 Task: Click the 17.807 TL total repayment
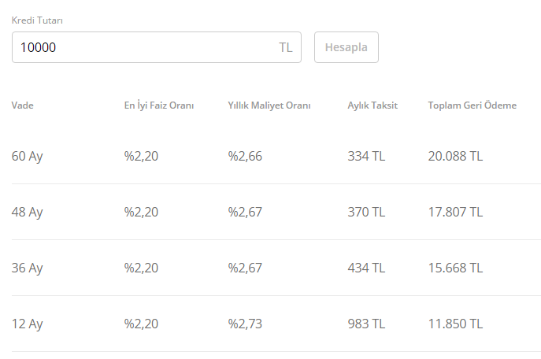click(x=455, y=212)
